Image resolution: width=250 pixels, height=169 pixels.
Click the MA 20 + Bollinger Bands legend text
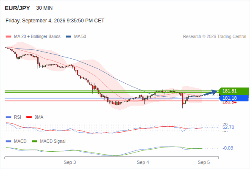coord(37,37)
